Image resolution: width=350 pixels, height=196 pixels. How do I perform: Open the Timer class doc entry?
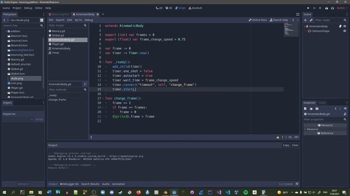pos(56,53)
